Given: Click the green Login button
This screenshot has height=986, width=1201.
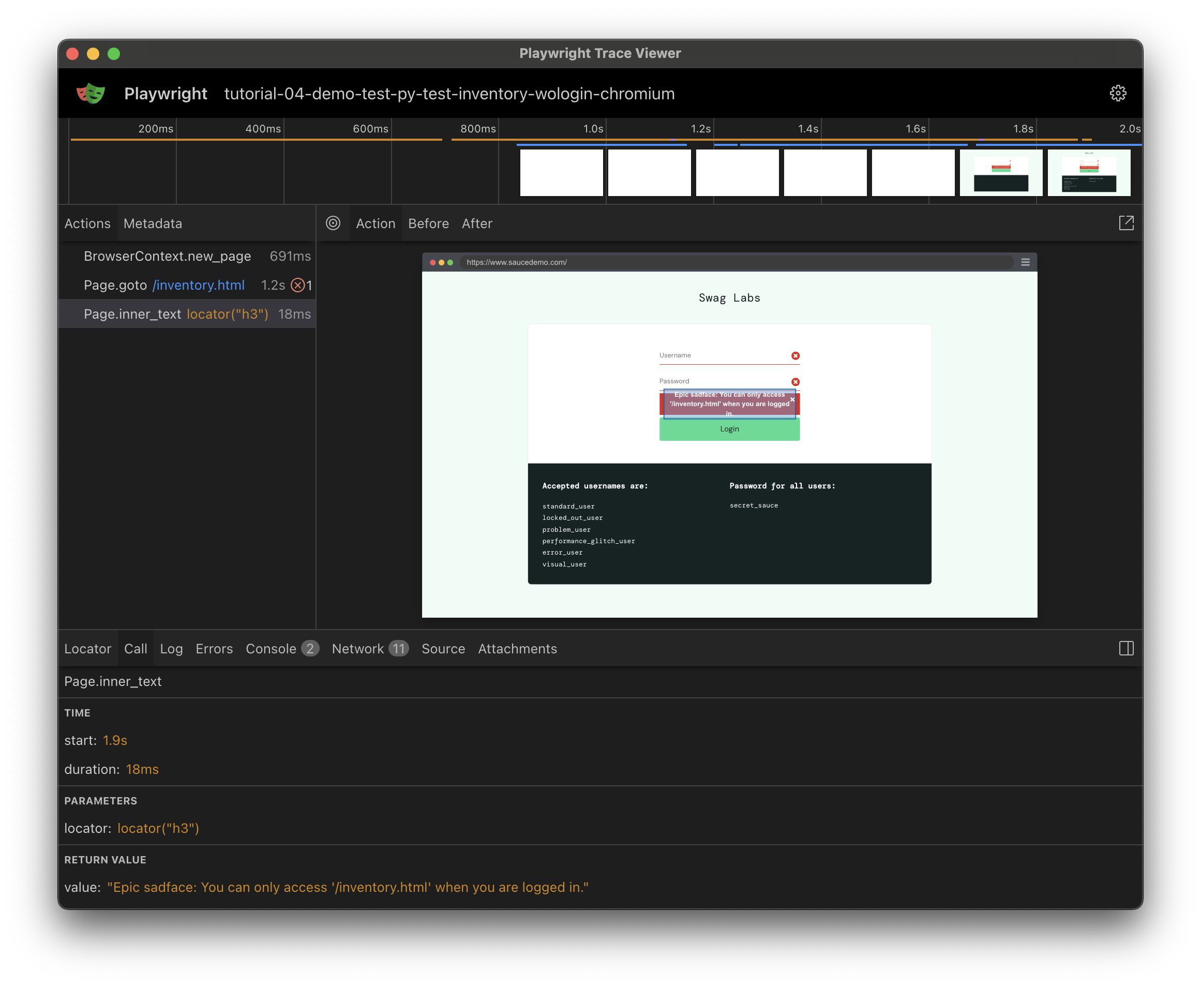Looking at the screenshot, I should coord(729,429).
